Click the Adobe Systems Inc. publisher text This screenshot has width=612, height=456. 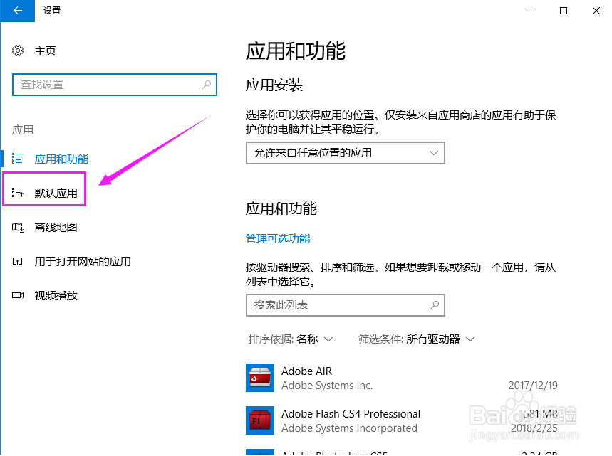(327, 386)
